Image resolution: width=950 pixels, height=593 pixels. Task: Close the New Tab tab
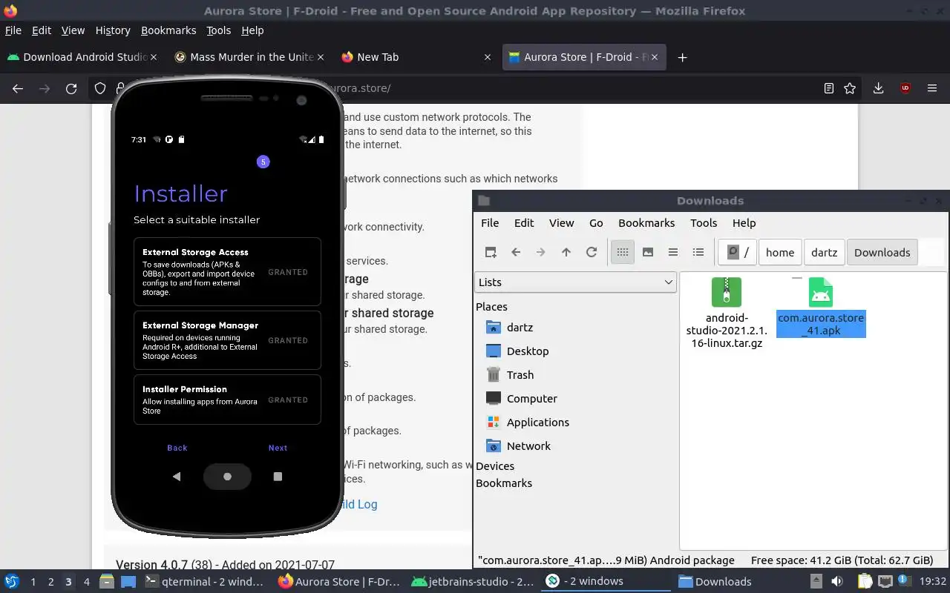click(x=488, y=57)
